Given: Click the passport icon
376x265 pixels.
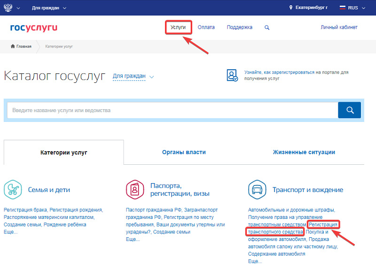Looking at the screenshot, I should click(x=135, y=190).
